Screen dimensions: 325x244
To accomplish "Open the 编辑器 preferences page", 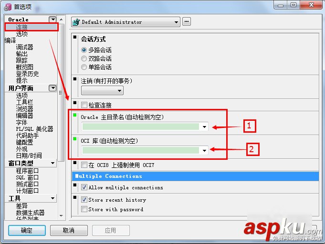I will 24,116.
